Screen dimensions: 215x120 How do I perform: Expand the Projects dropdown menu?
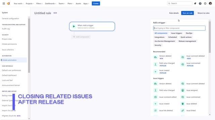point(30,4)
